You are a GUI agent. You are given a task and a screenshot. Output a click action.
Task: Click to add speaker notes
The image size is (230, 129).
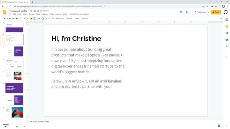tap(38, 122)
